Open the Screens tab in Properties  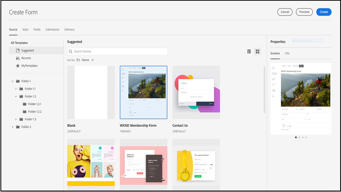tap(275, 53)
